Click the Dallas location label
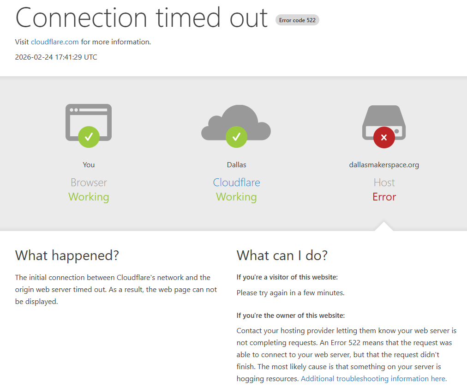Screen dimensions: 467x389 click(236, 165)
